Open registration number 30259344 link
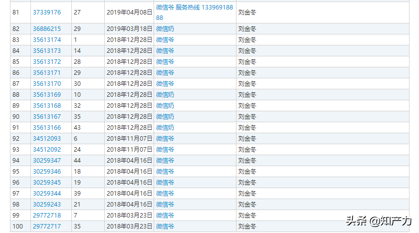 point(47,193)
